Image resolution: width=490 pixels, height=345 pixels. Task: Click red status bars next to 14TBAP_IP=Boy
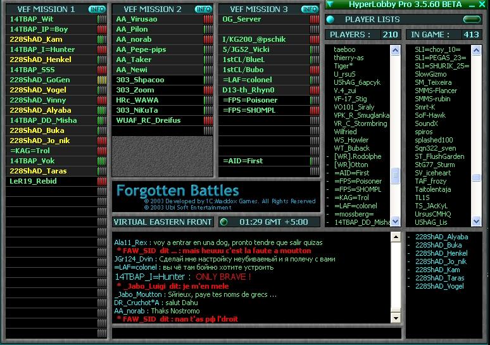102,29
